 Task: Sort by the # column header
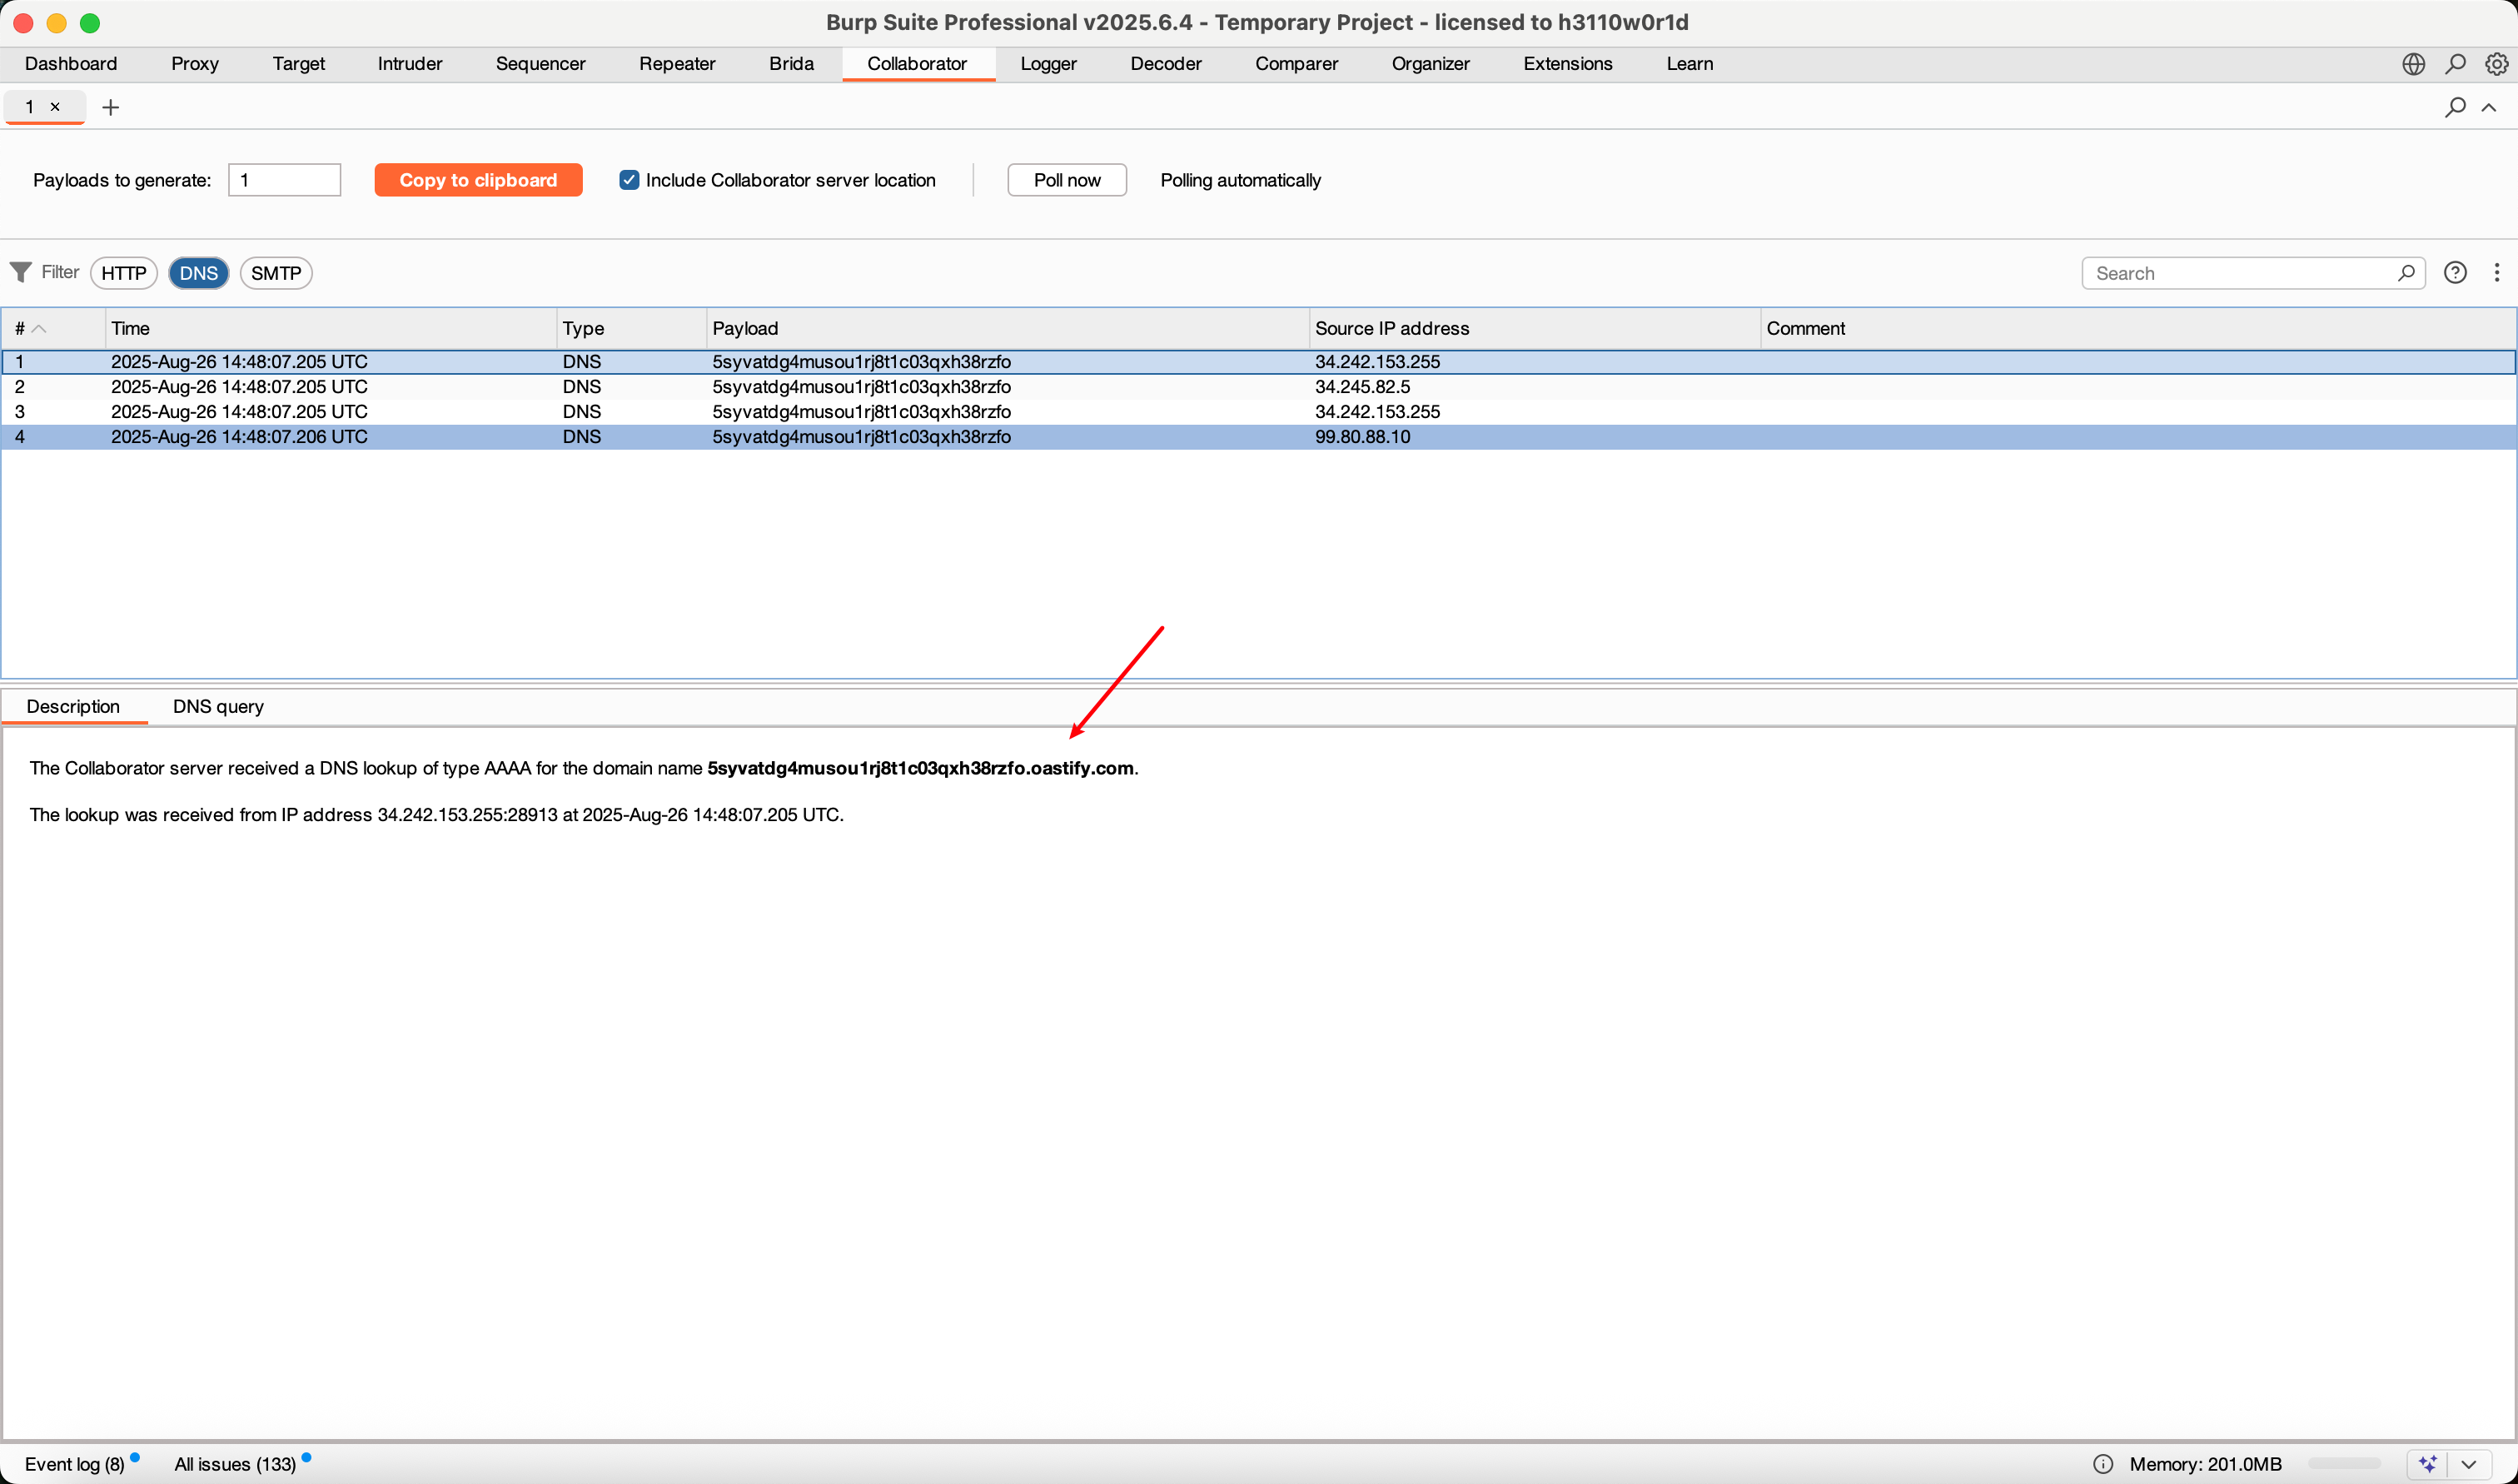(53, 328)
